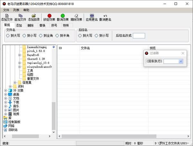Viewport: 193px width, 146px height.
Task: Expand the 信息集 folder node
Action: point(15,83)
